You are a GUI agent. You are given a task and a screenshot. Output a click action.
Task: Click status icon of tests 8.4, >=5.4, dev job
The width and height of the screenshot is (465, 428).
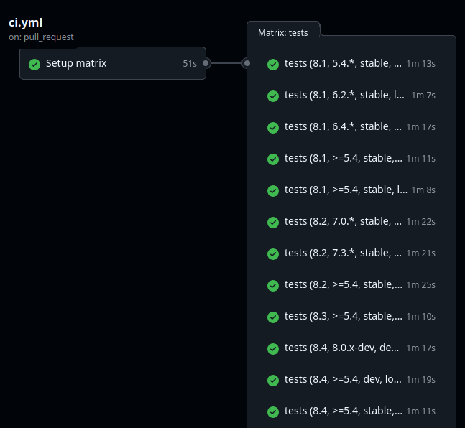point(273,380)
